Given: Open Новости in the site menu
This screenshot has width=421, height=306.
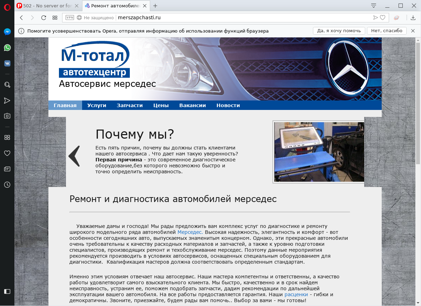Looking at the screenshot, I should tap(228, 105).
